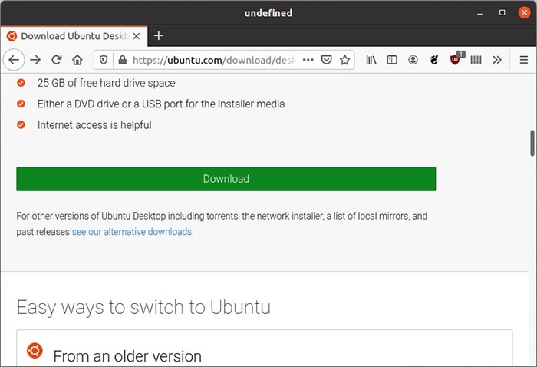Go forward to the next page
The width and height of the screenshot is (537, 367).
click(35, 60)
